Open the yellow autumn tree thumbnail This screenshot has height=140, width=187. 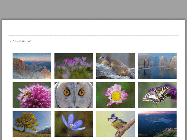[32, 124]
